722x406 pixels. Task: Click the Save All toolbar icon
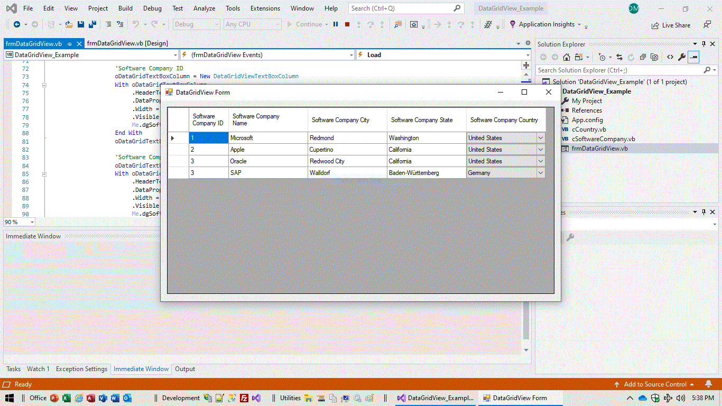click(x=92, y=24)
